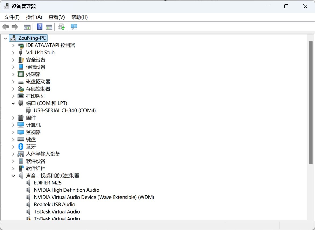Click the 便携设备 icon

click(x=21, y=67)
